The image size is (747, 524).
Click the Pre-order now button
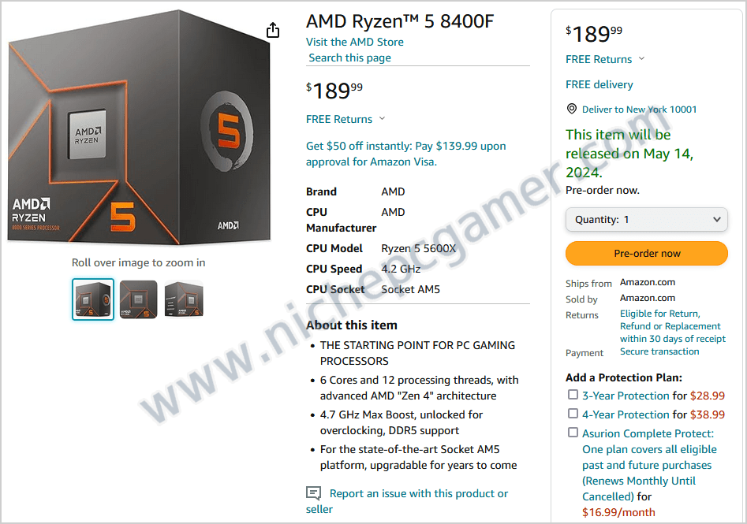coord(647,253)
